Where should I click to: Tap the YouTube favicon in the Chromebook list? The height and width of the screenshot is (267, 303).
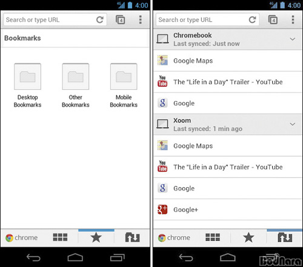[162, 81]
